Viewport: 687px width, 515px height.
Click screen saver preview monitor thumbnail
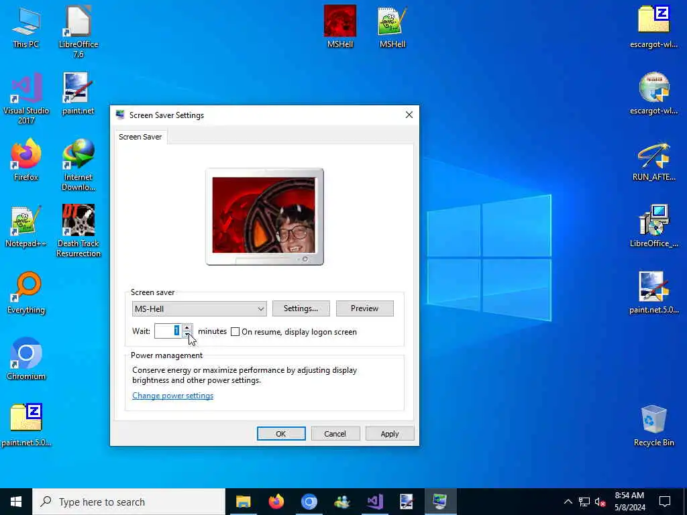click(x=264, y=217)
